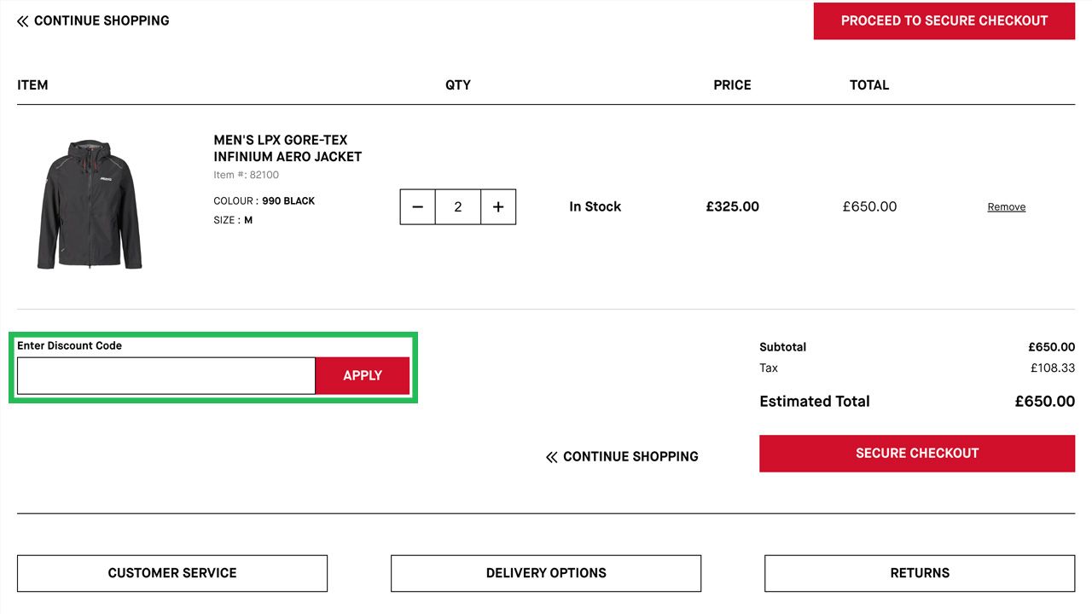Click the double chevron beside top Continue Shopping
The width and height of the screenshot is (1092, 614).
click(22, 21)
